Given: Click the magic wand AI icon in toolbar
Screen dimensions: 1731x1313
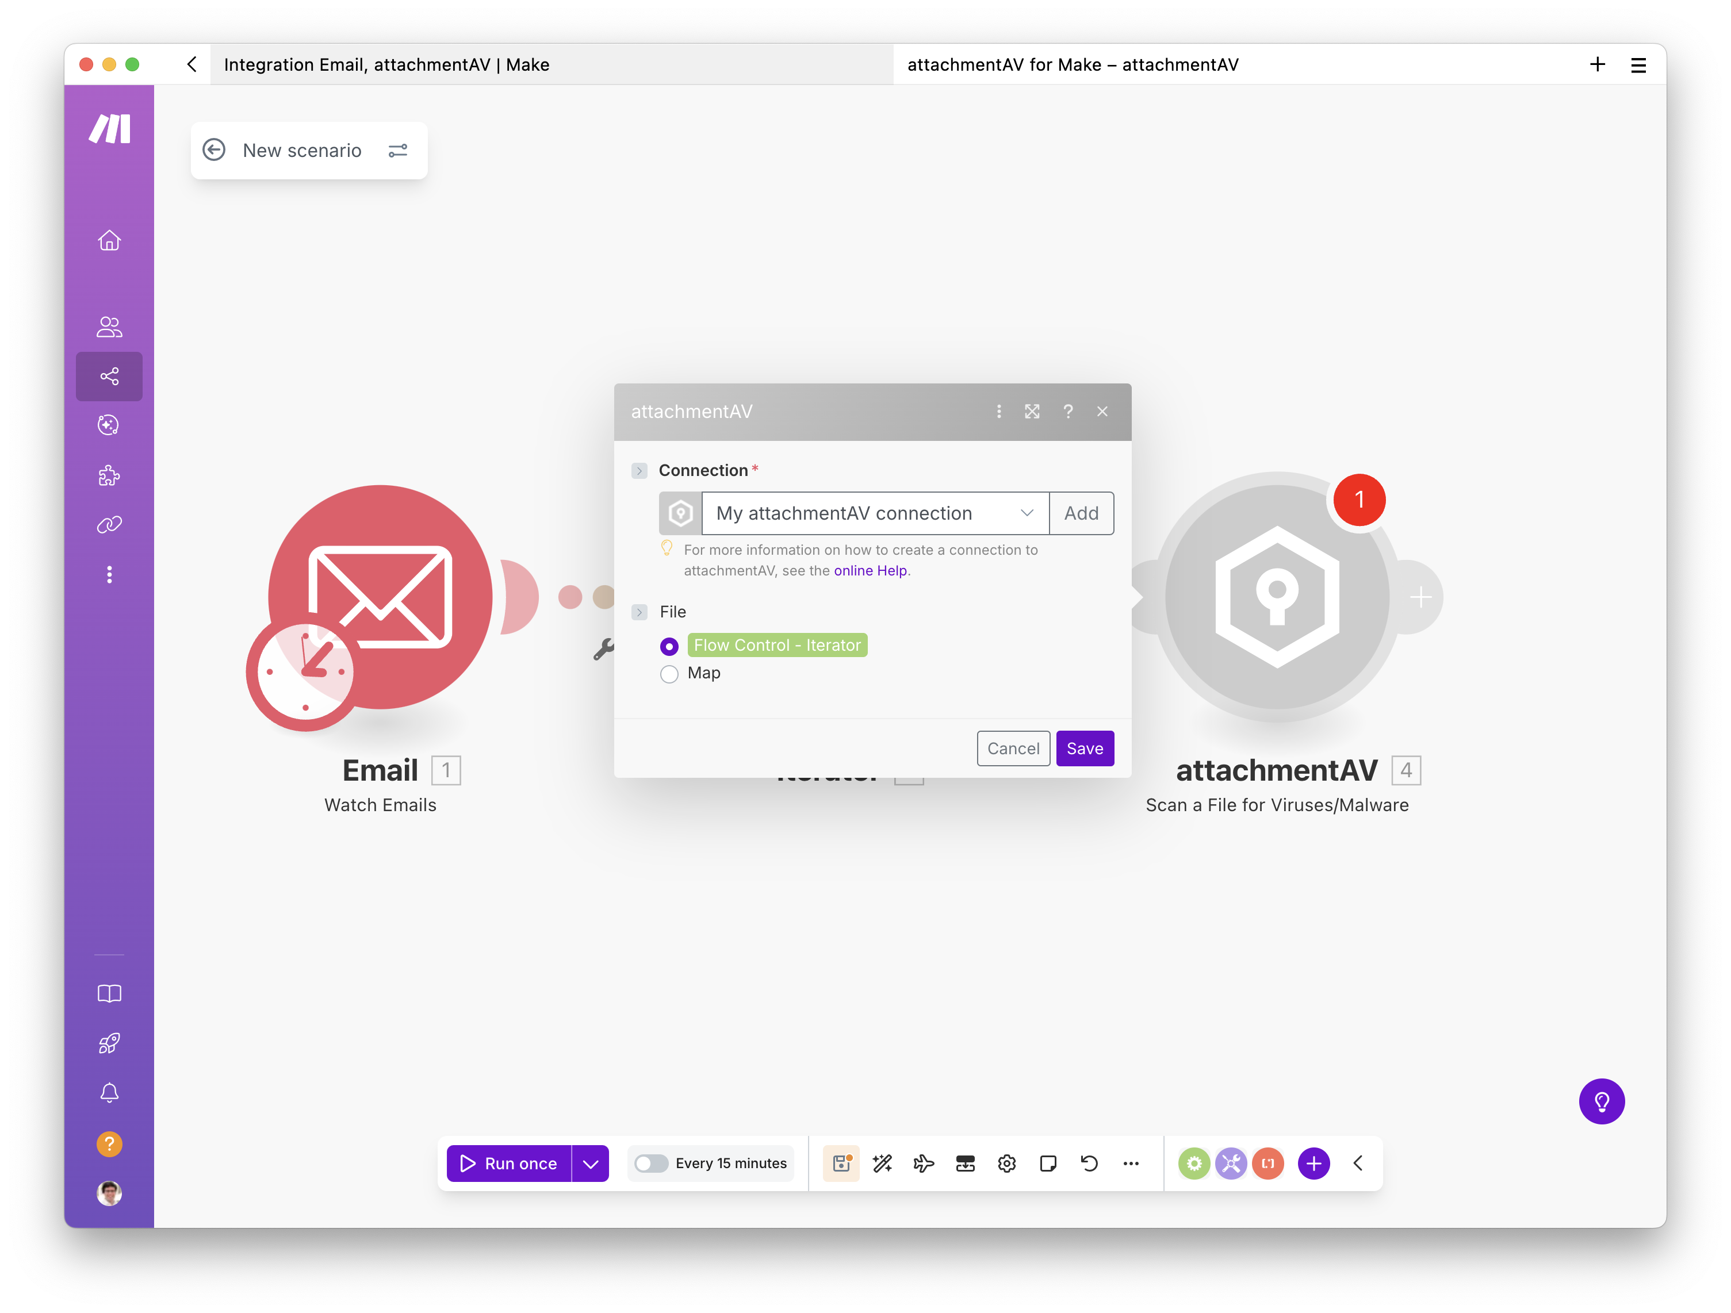Looking at the screenshot, I should point(883,1164).
